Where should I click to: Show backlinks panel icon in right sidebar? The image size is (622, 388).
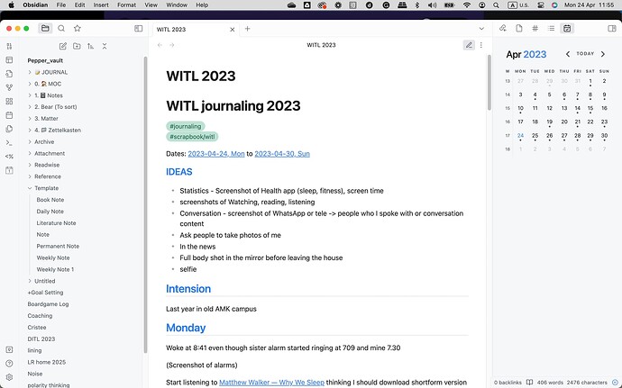click(x=503, y=28)
